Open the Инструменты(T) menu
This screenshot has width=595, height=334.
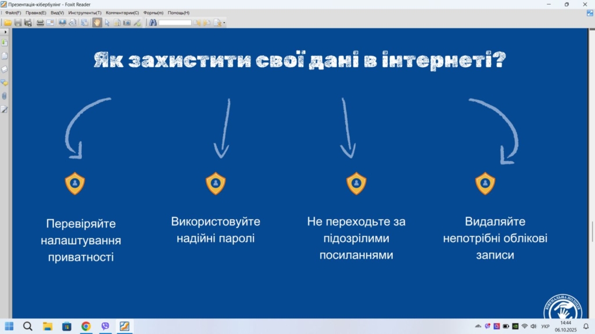[84, 13]
